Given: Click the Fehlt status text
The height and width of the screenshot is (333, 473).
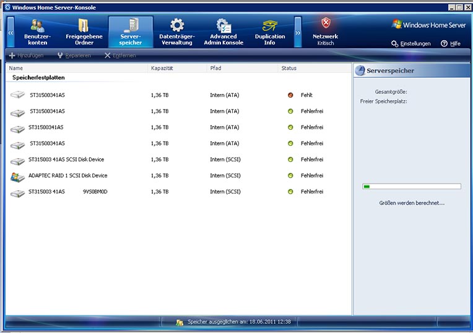Looking at the screenshot, I should (306, 95).
